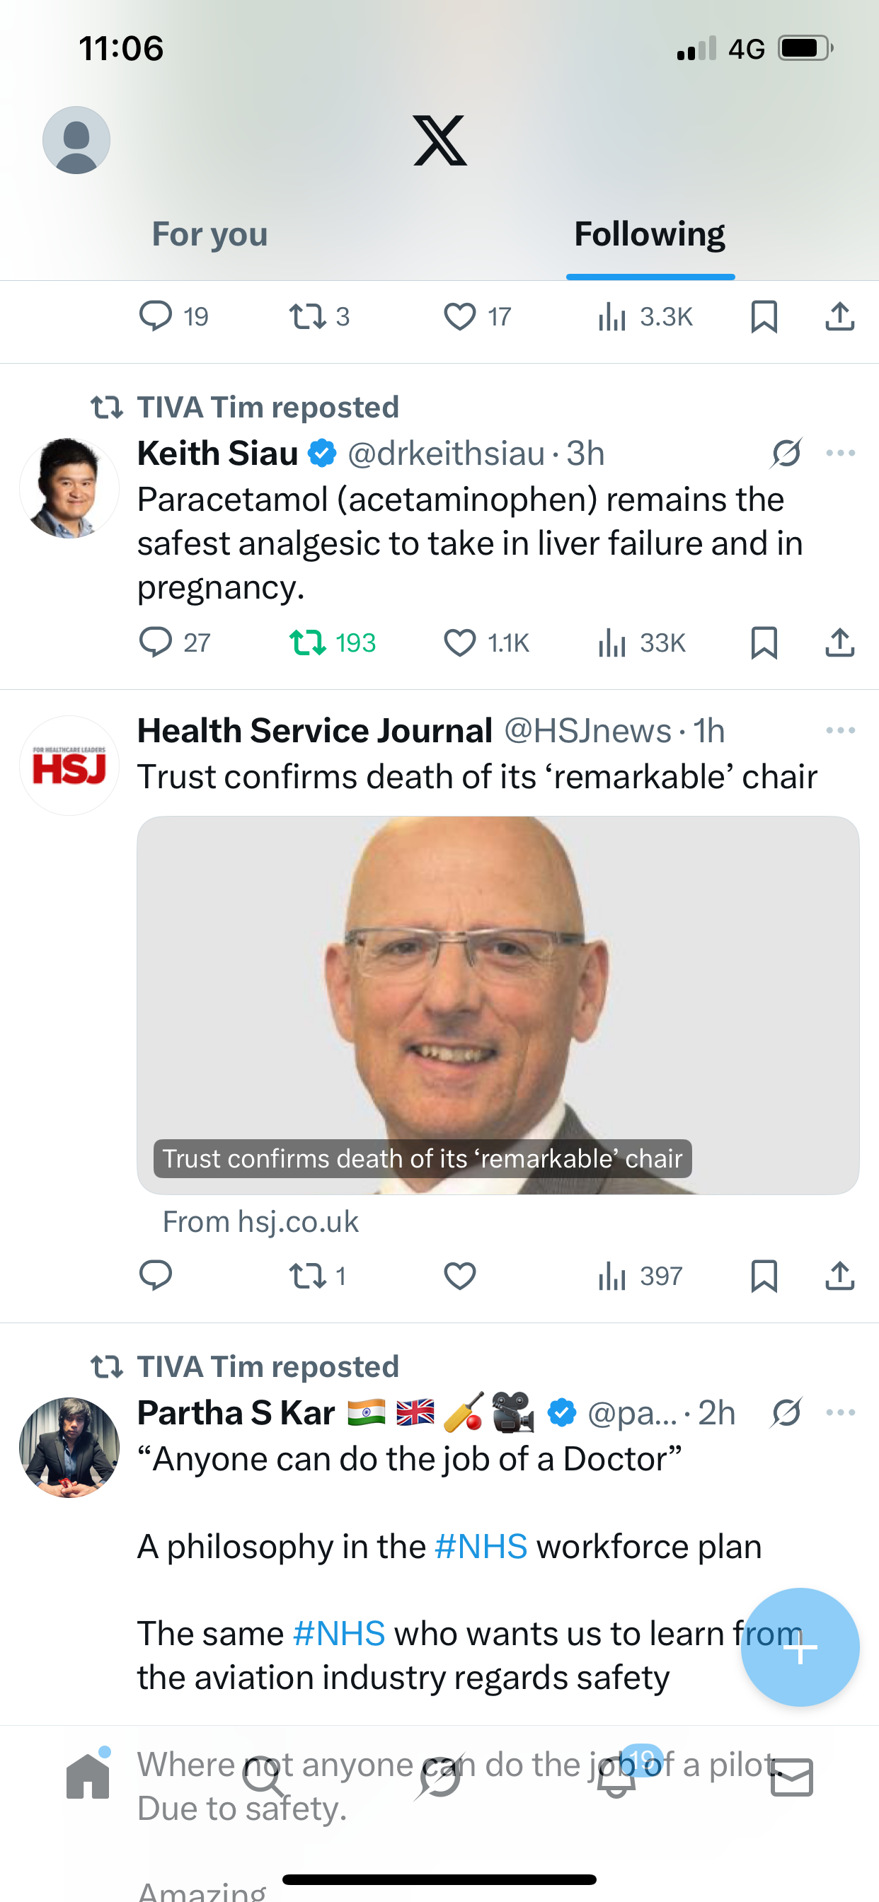Screen dimensions: 879x1902
Task: Open more options on Keith Siau's post
Action: 841,454
